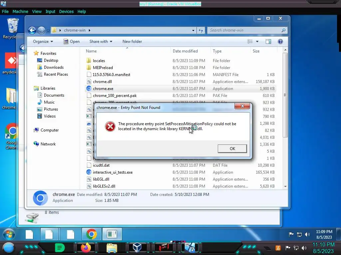
Task: Open the Pictures library
Action: [x=48, y=109]
